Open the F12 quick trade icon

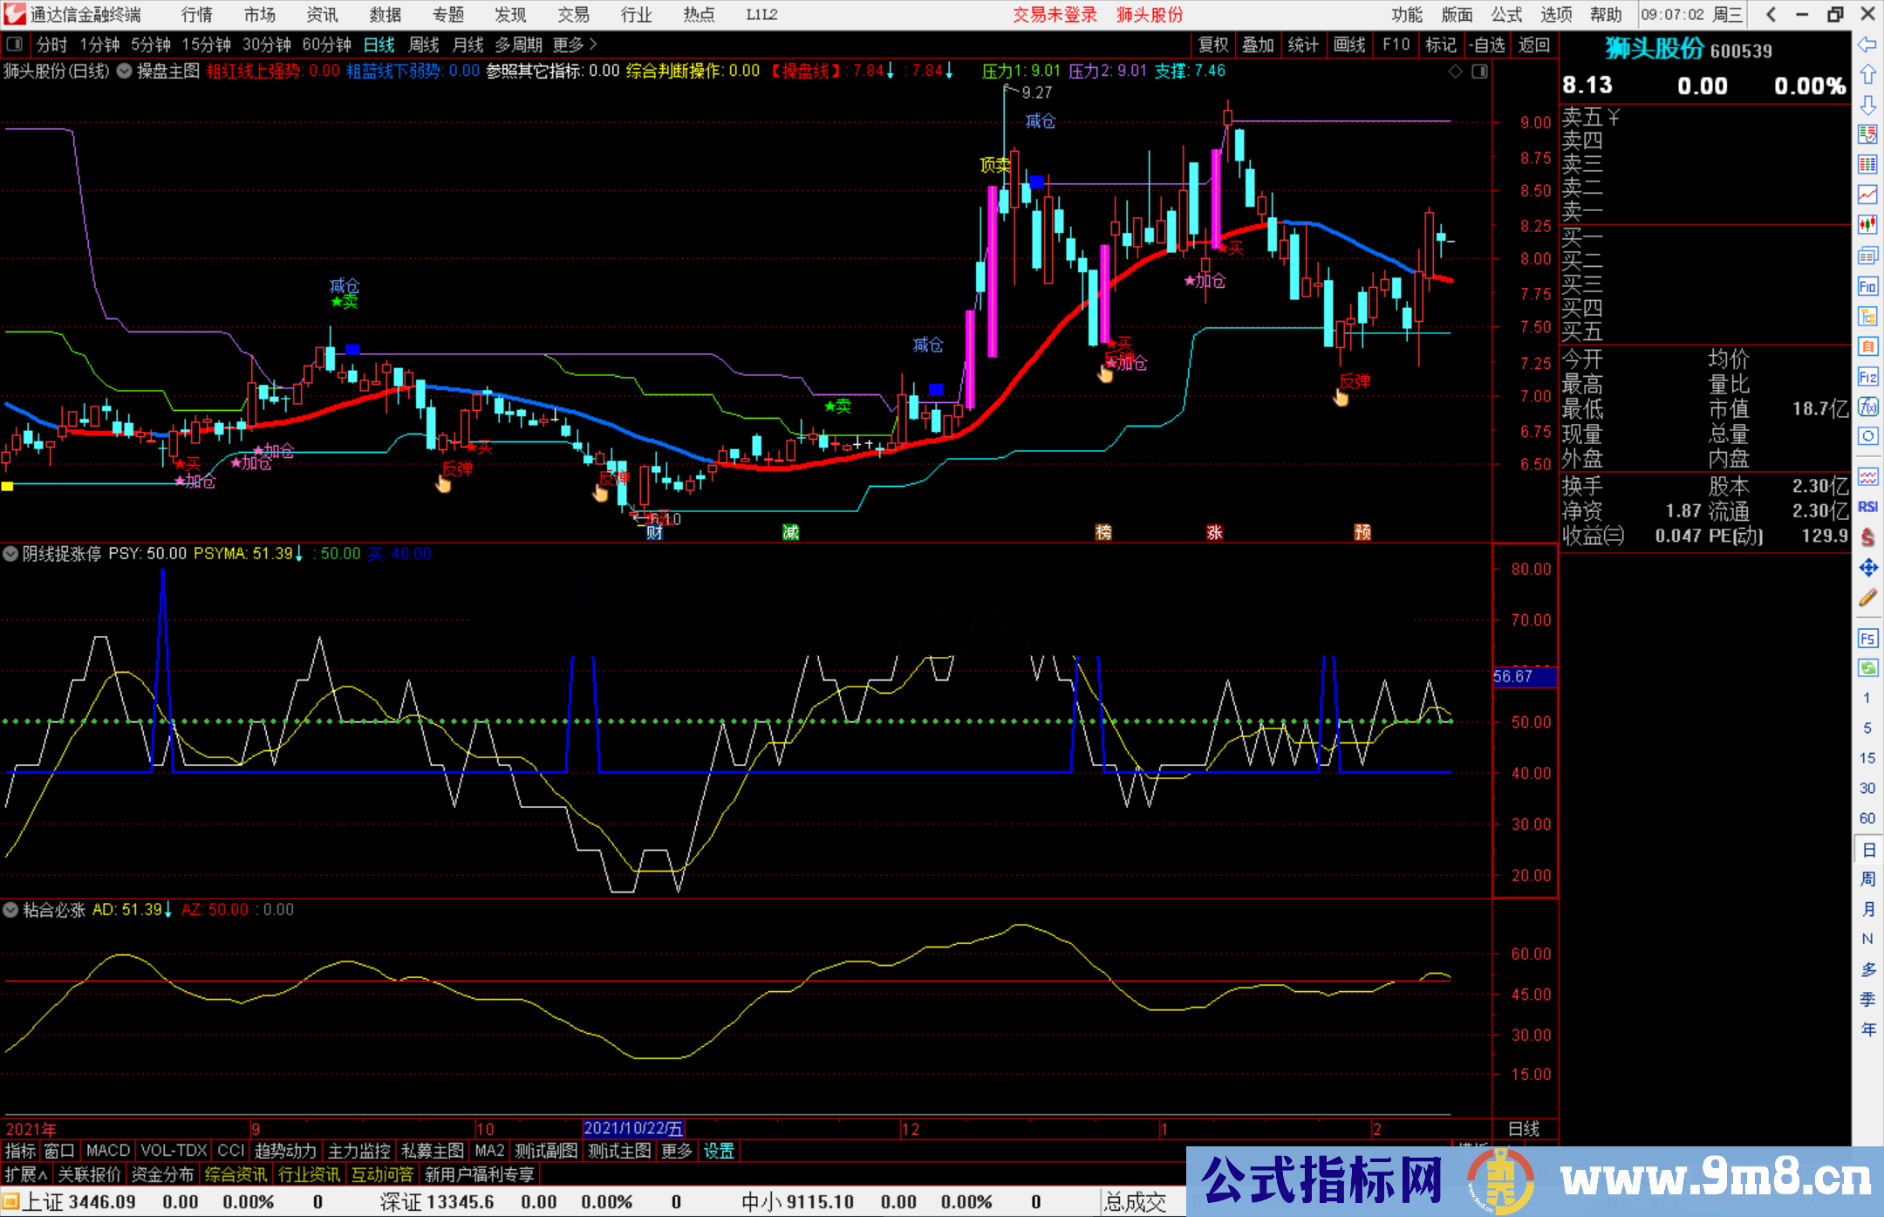click(x=1868, y=377)
